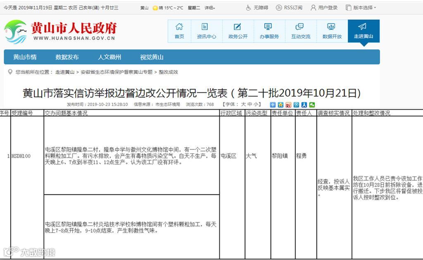Click the 行政区域 column header
This screenshot has width=423, height=260.
click(x=231, y=113)
